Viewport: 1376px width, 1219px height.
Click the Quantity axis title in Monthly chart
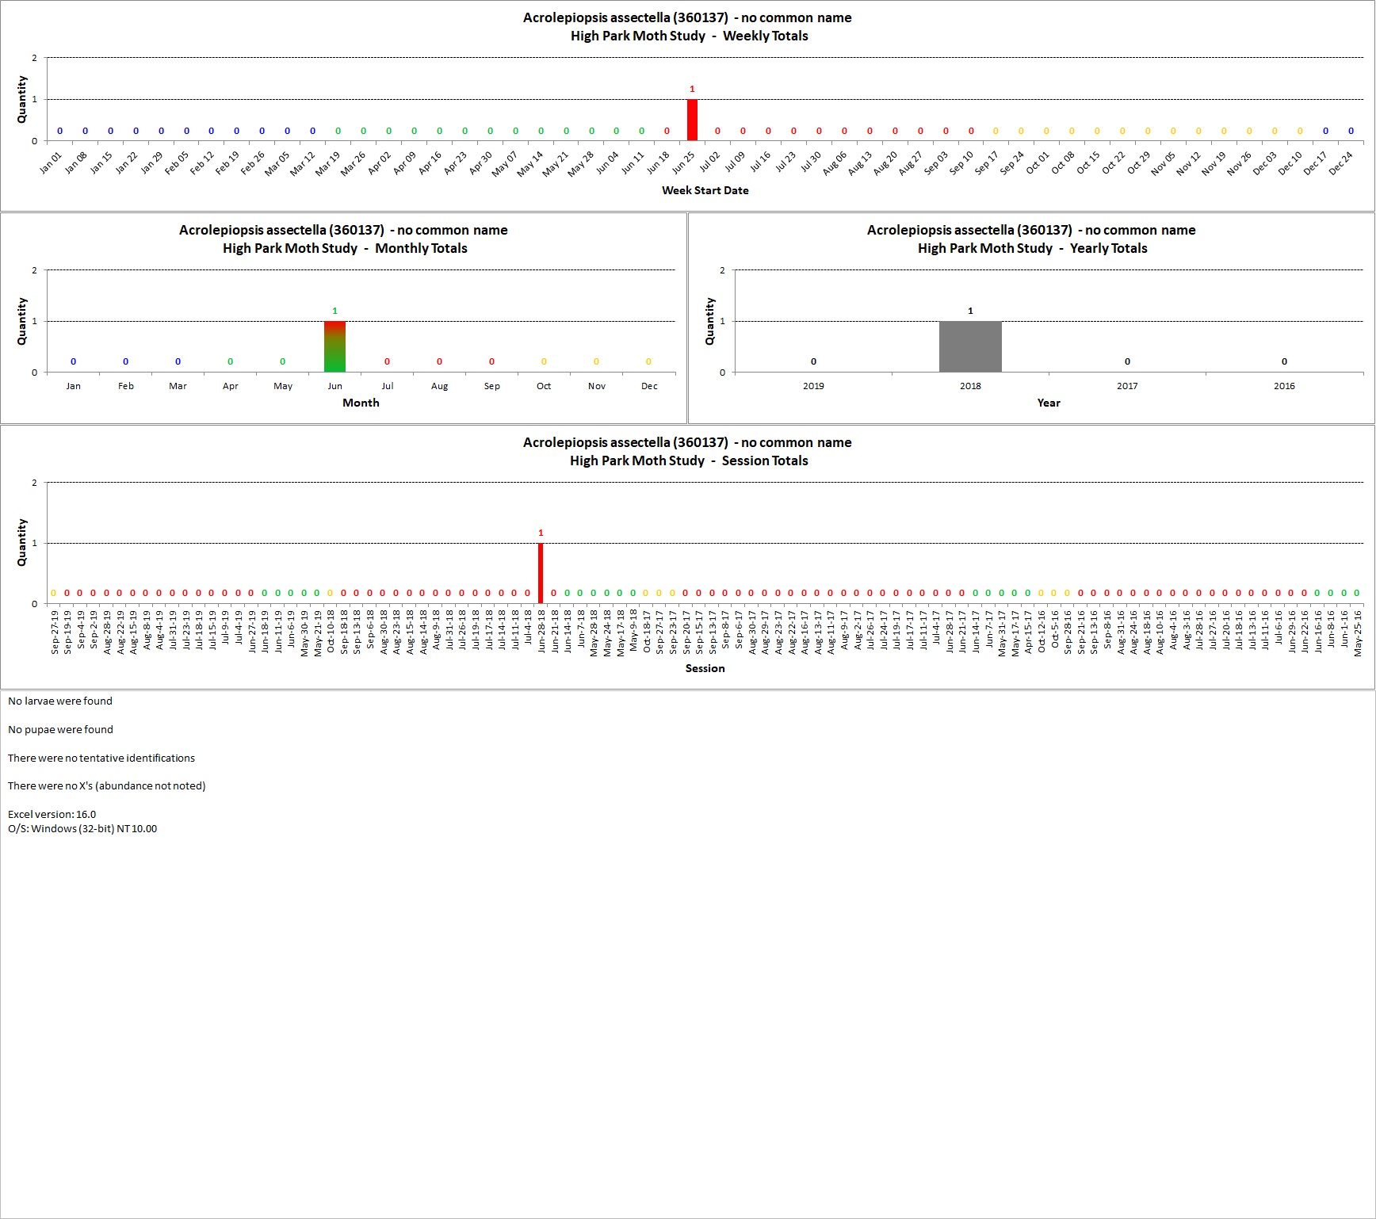[x=22, y=321]
